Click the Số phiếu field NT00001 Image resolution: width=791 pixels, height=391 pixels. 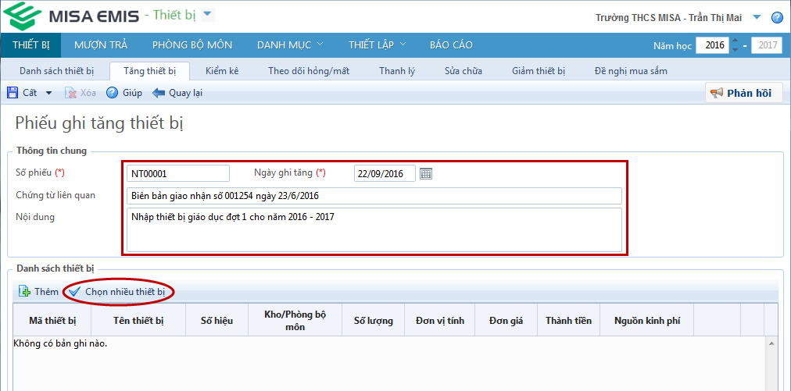(178, 173)
